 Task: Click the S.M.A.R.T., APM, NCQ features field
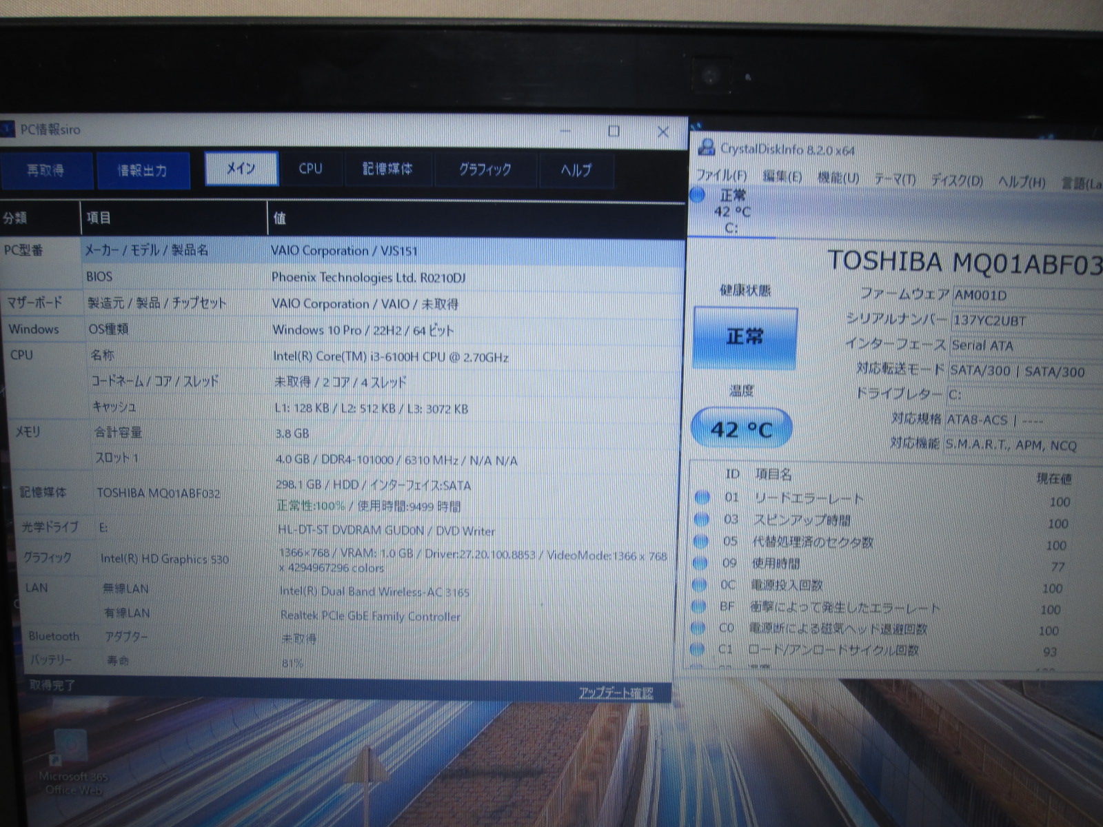[1023, 445]
